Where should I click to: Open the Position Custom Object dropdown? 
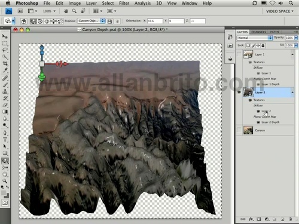tap(91, 21)
